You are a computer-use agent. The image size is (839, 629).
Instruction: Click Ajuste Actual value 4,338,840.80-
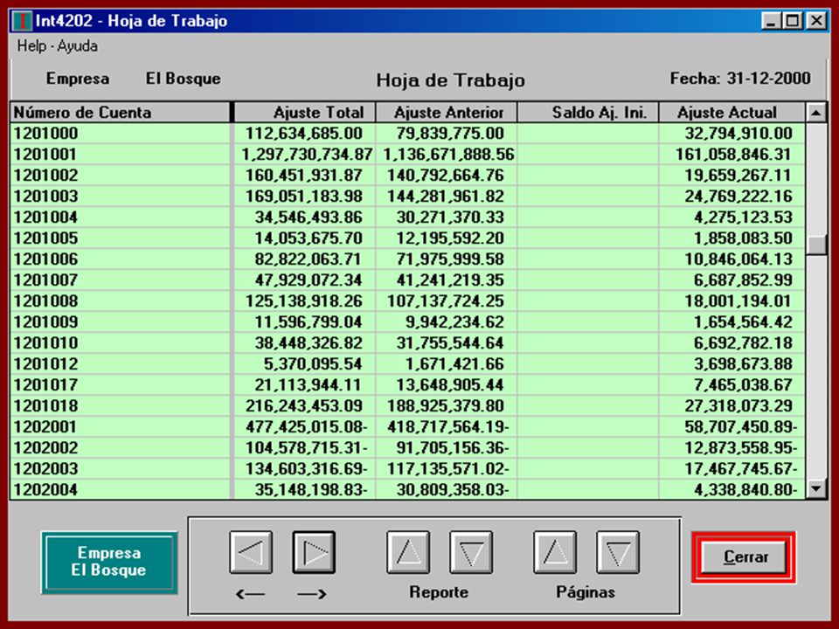point(745,489)
